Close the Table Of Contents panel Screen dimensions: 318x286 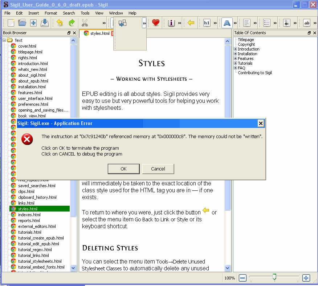click(x=315, y=33)
